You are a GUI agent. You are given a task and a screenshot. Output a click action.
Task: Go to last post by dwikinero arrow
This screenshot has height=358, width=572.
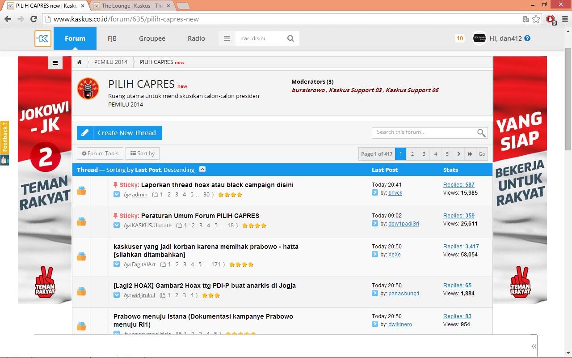coord(375,324)
